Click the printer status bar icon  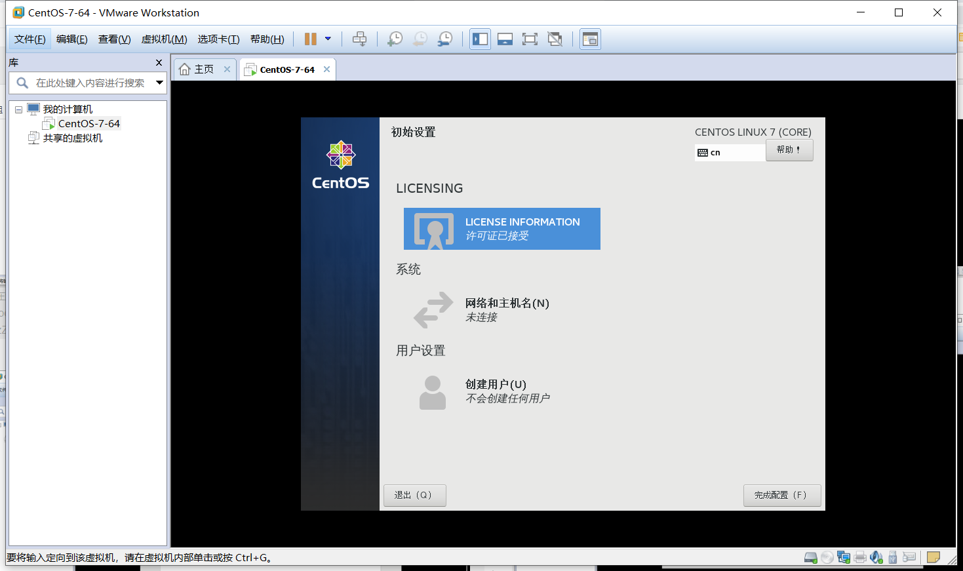pyautogui.click(x=860, y=558)
